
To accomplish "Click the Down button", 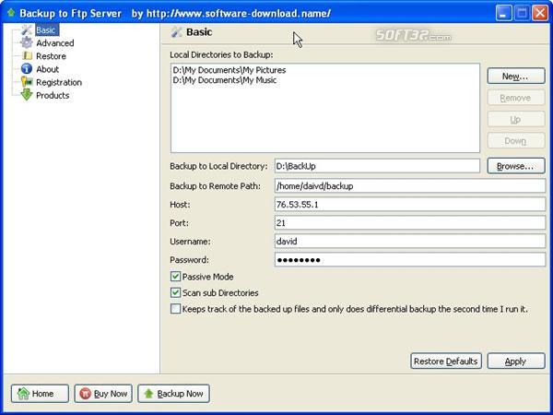I will 516,141.
